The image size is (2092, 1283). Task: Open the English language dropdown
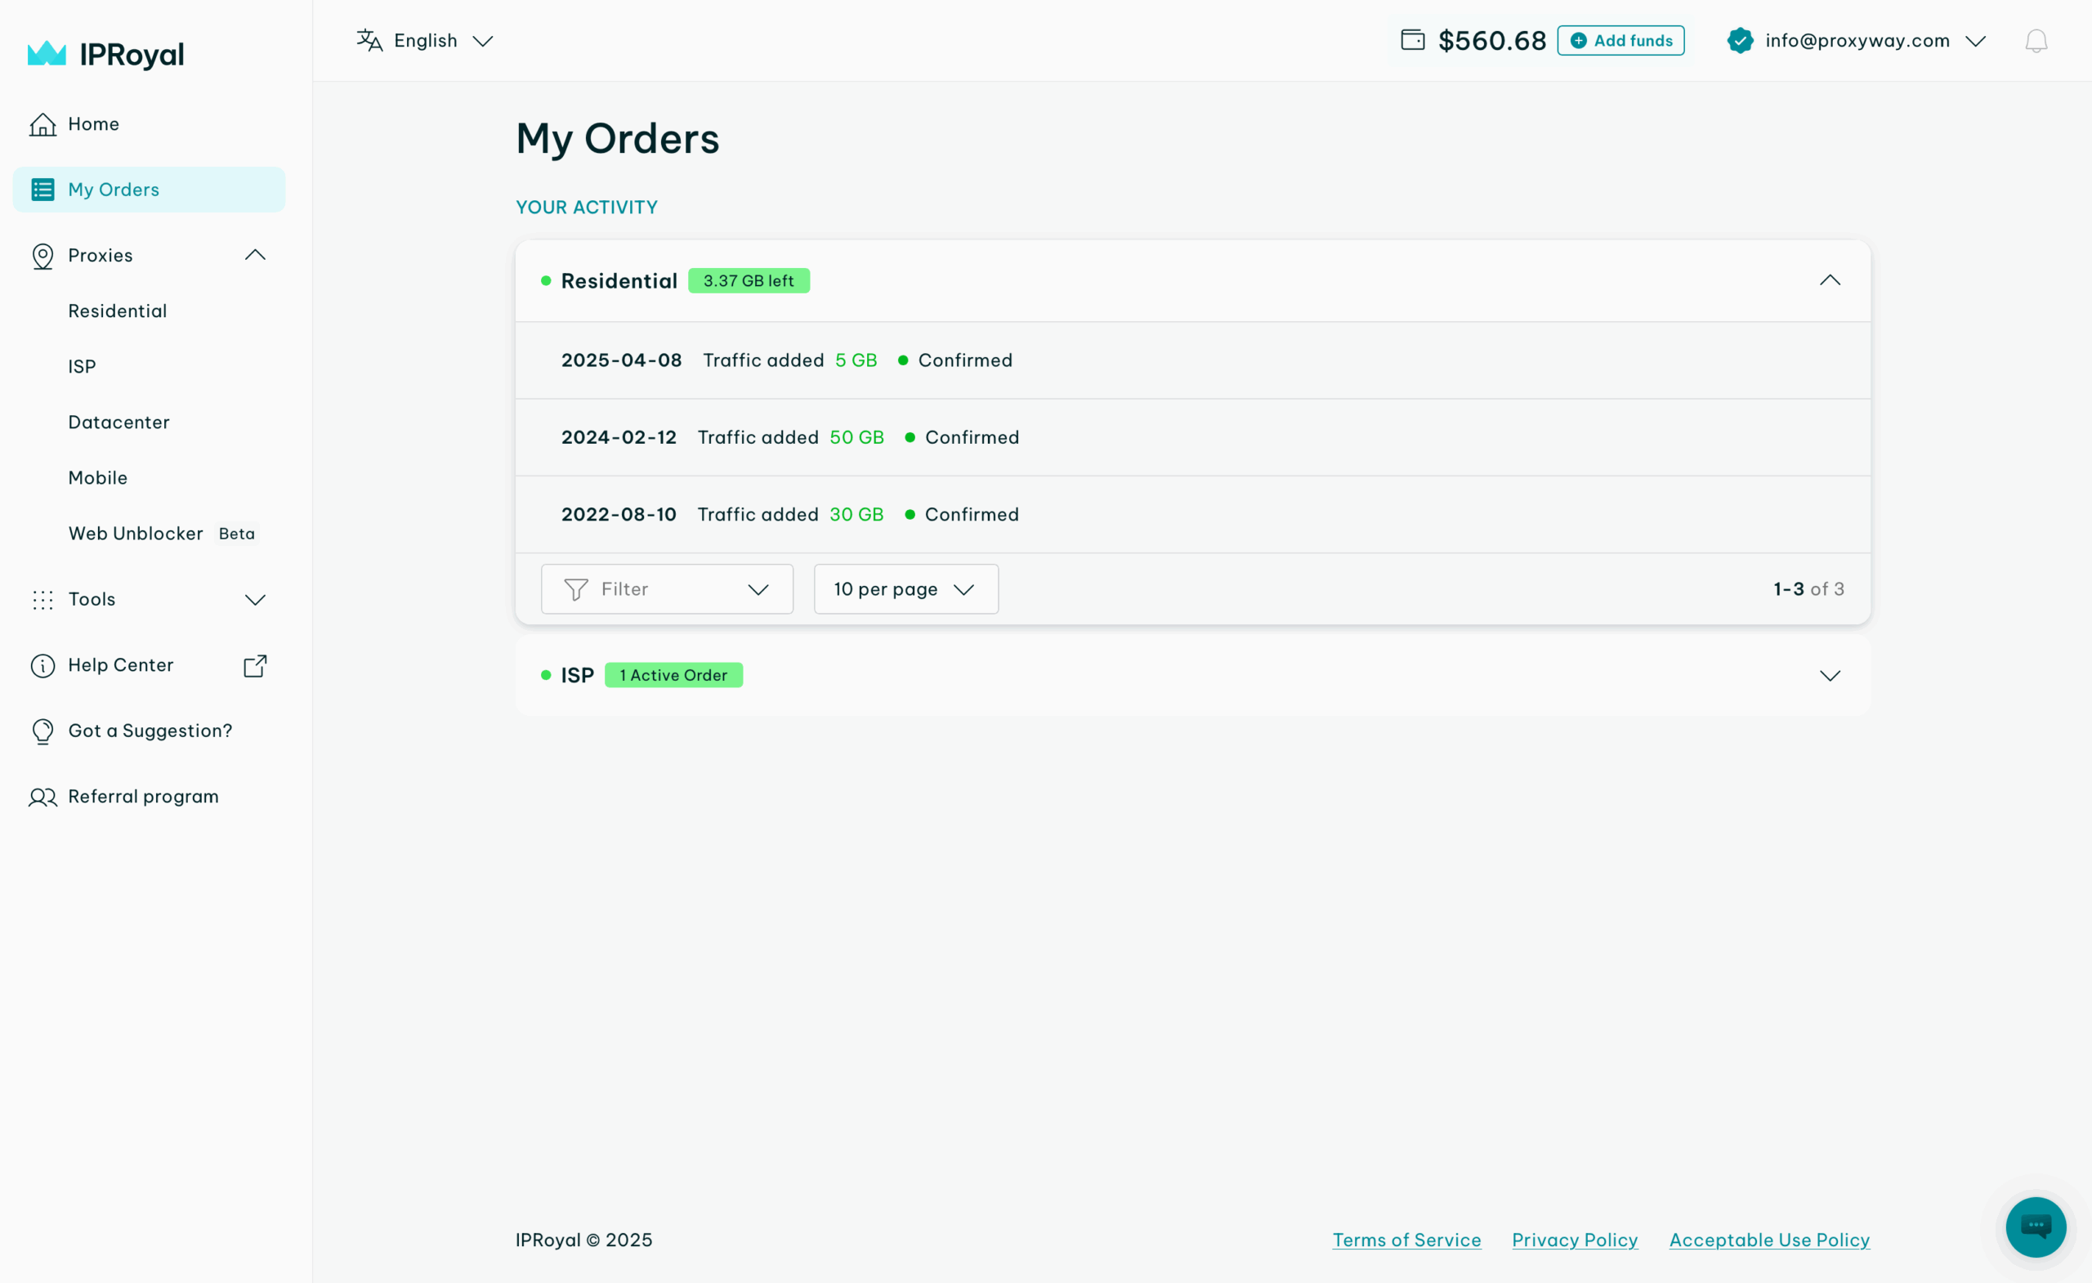pyautogui.click(x=424, y=41)
